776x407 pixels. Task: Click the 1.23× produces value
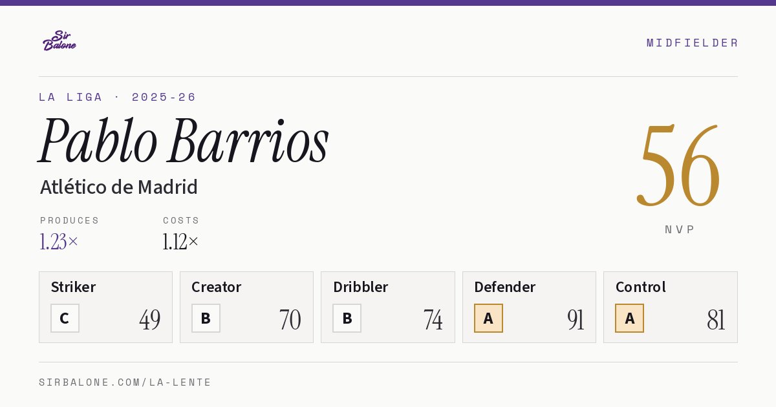coord(59,242)
